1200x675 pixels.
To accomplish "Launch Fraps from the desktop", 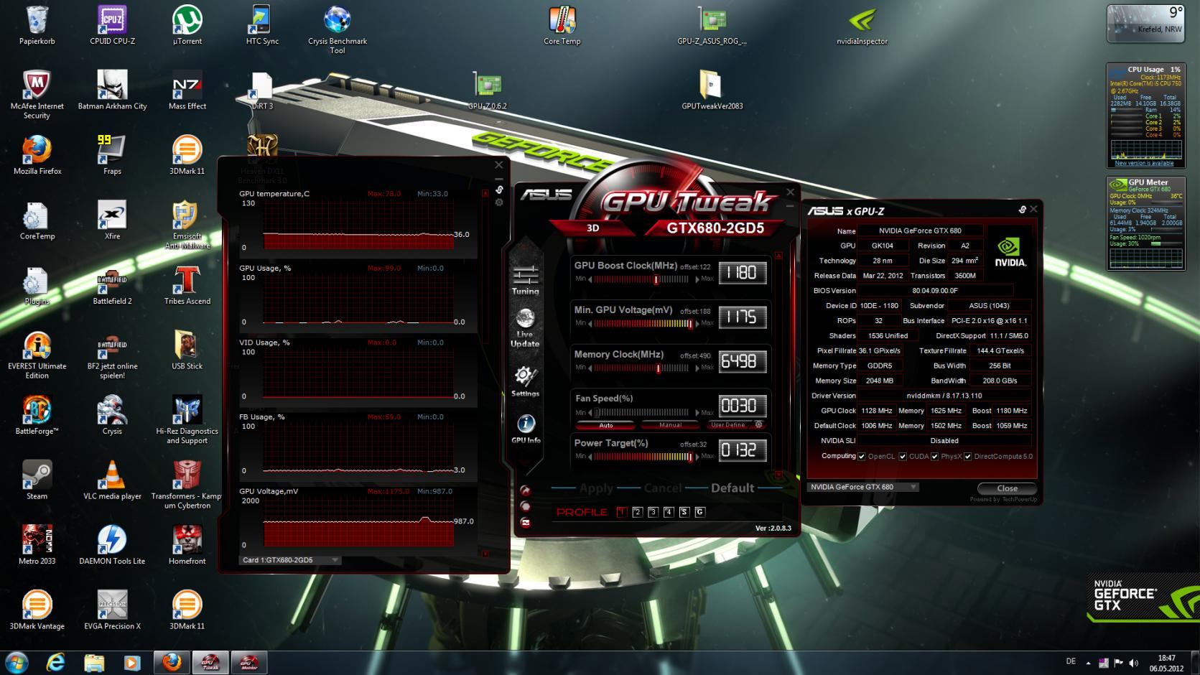I will (x=112, y=155).
